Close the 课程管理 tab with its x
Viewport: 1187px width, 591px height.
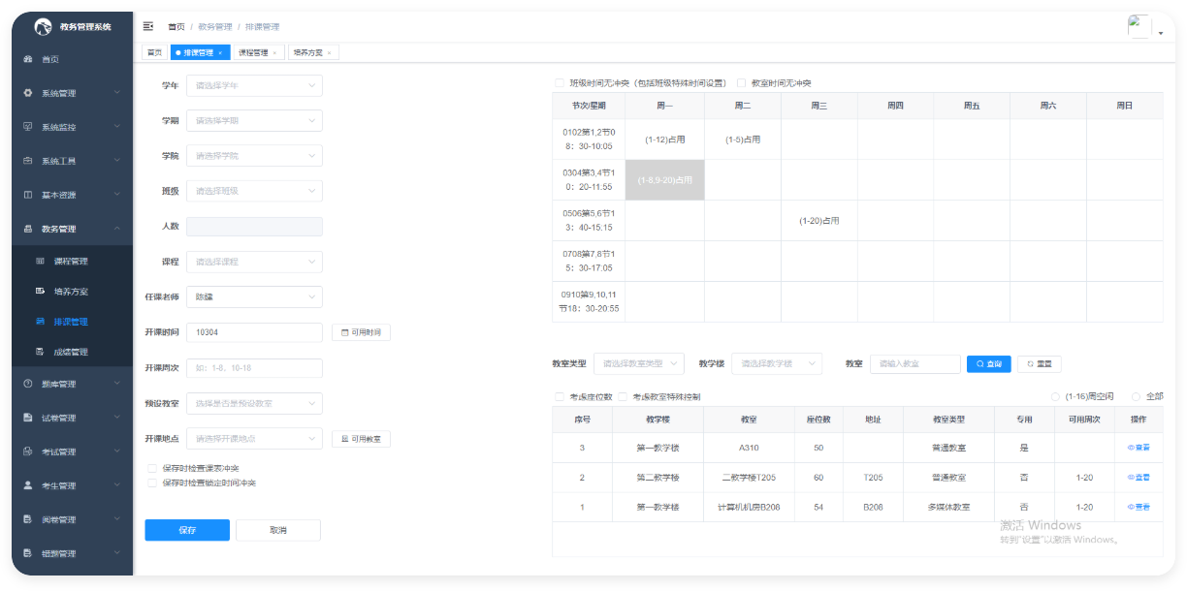coord(274,52)
